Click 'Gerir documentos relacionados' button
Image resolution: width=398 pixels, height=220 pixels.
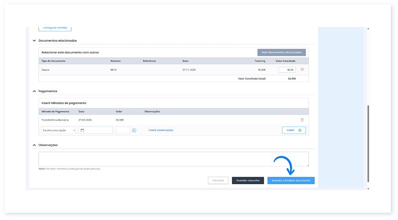(x=281, y=52)
